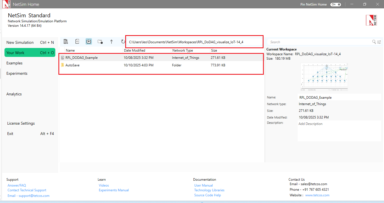384x203 pixels.
Task: Click the Folder network type cell
Action: pos(177,65)
